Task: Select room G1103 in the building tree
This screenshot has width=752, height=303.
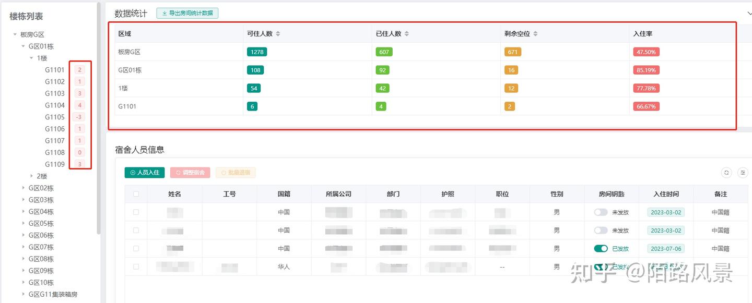Action: (x=55, y=94)
